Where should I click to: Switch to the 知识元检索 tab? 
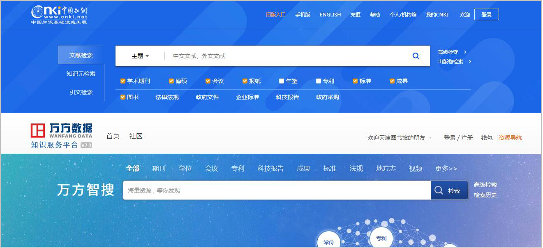[81, 74]
